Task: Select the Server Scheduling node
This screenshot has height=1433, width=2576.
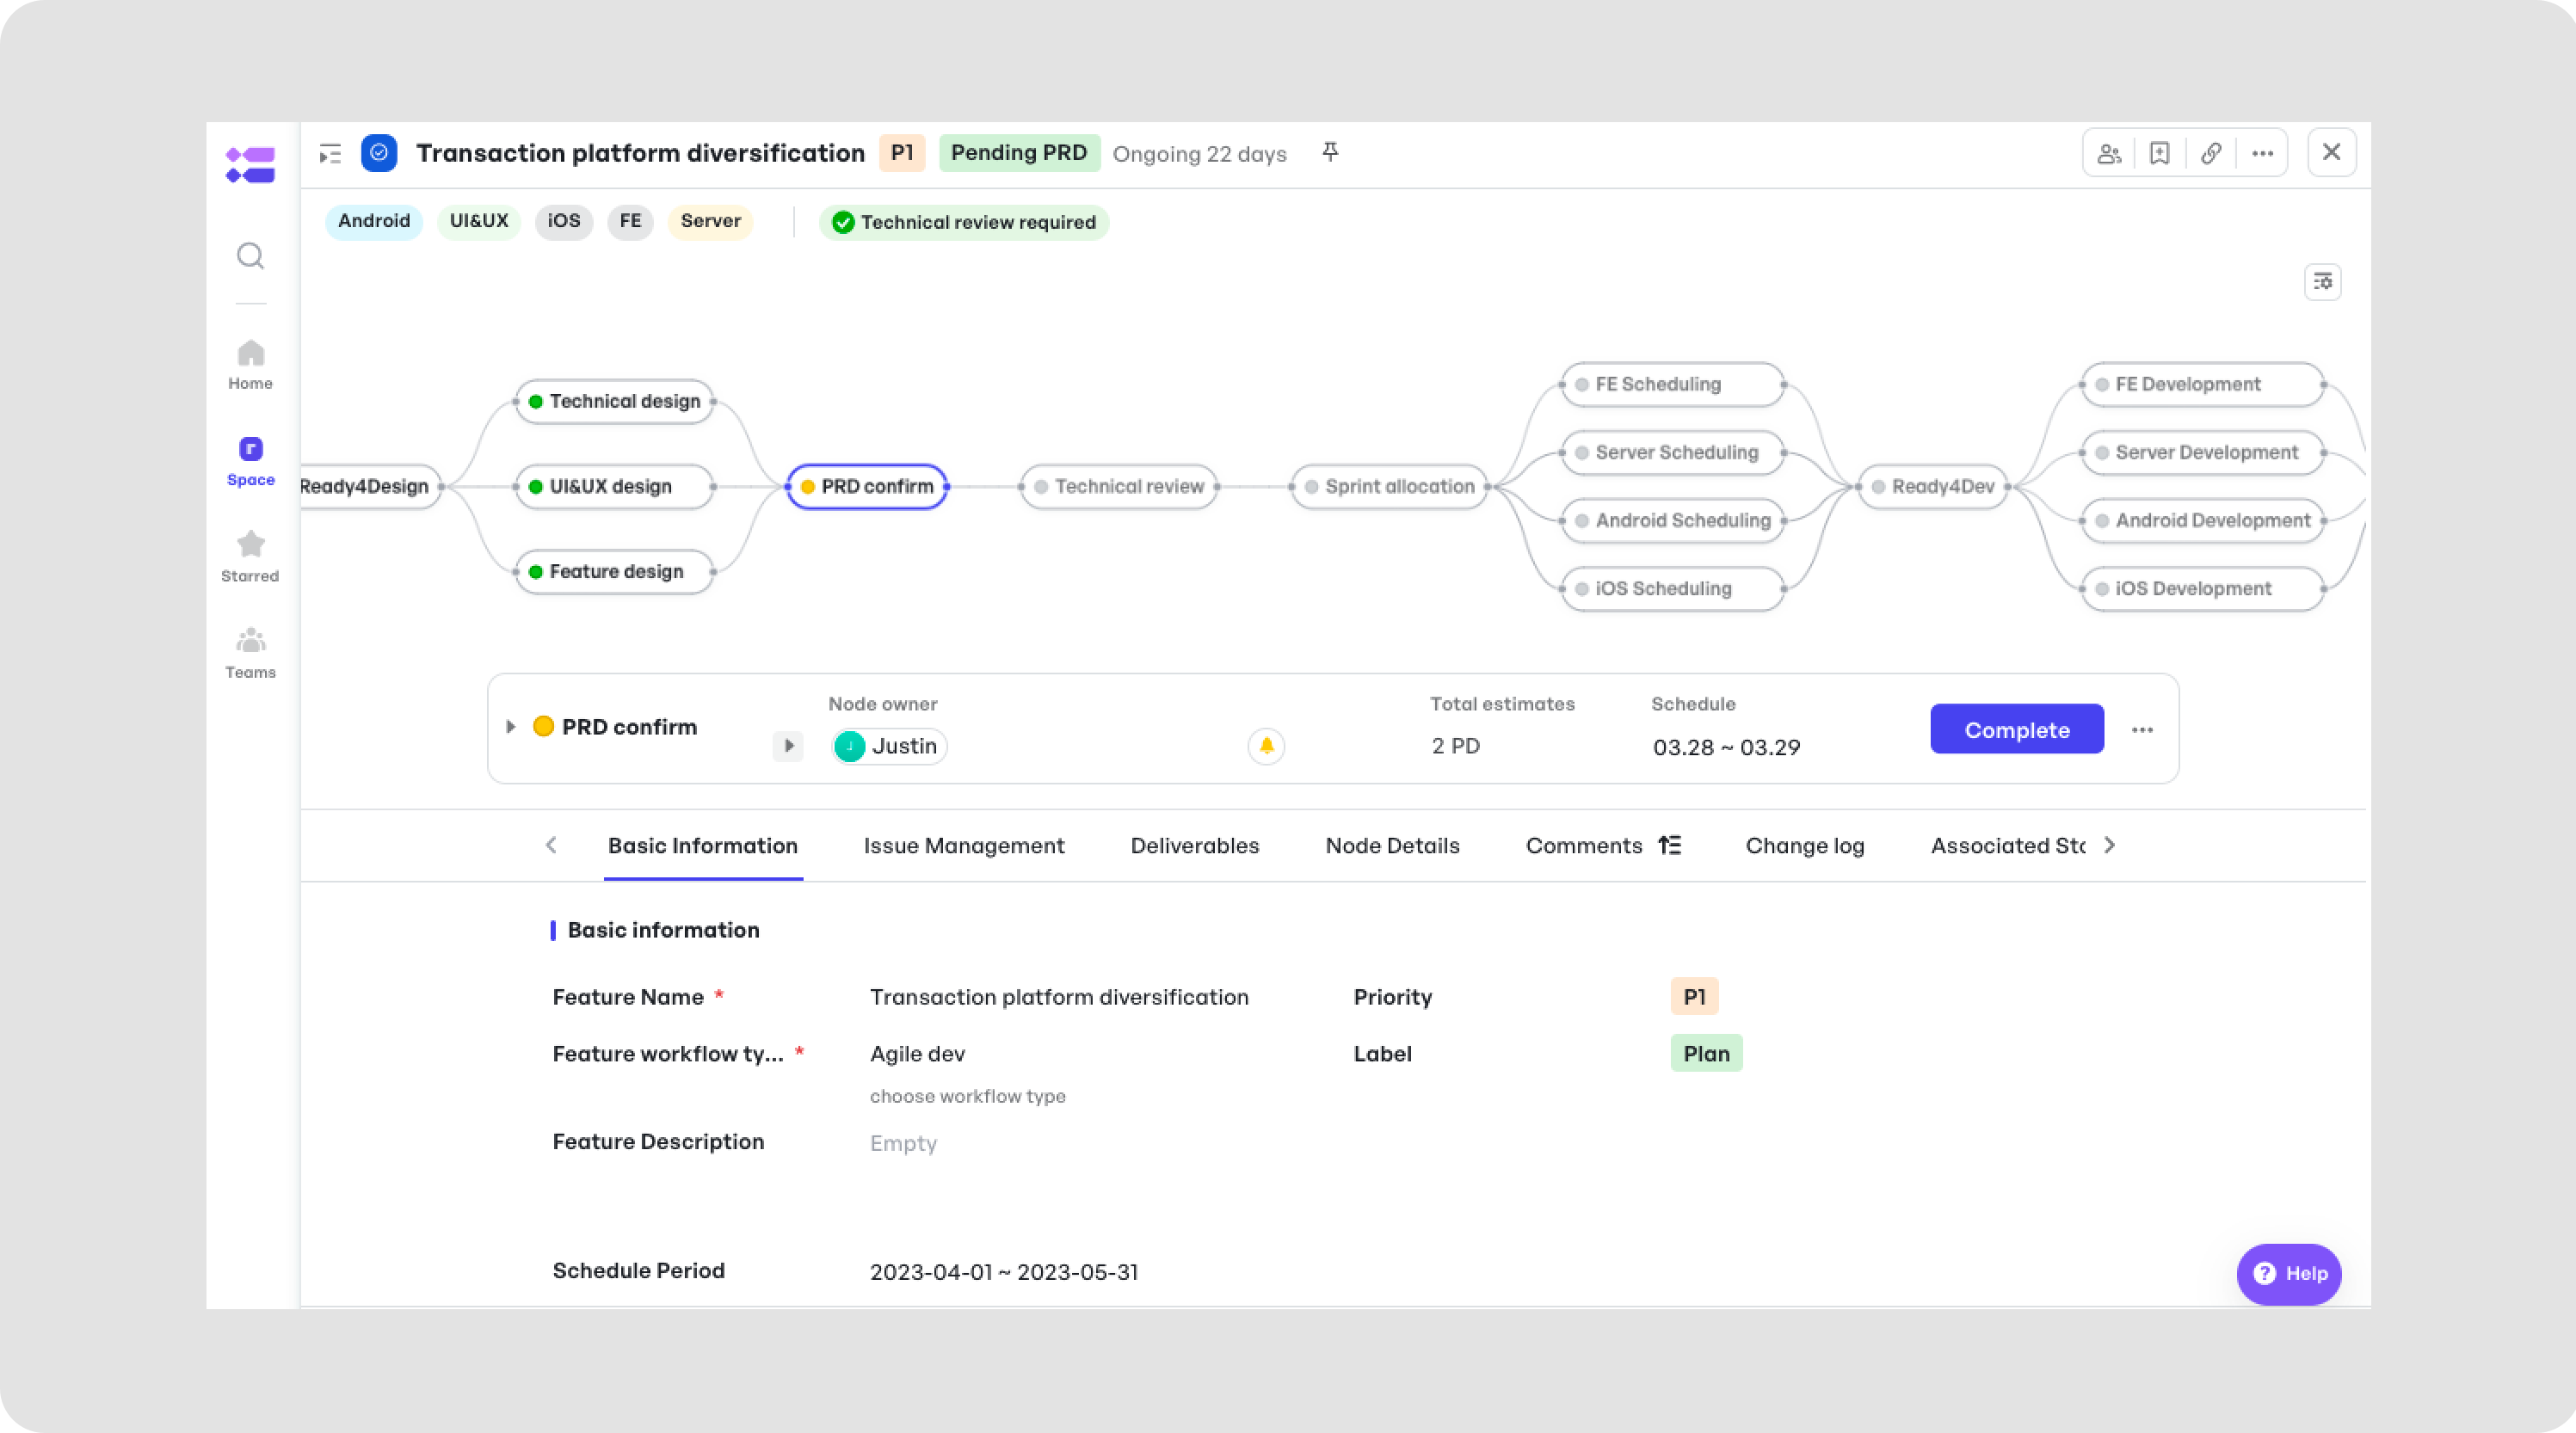Action: pyautogui.click(x=1673, y=453)
